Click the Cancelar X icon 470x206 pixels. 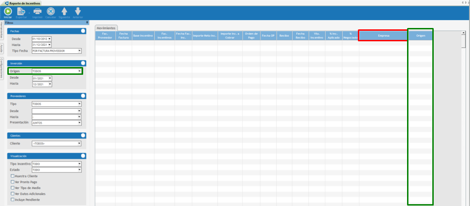pyautogui.click(x=51, y=11)
